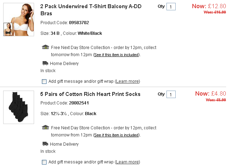The width and height of the screenshot is (230, 167).
Task: Click the Now £4.80 price
Action: (210, 94)
